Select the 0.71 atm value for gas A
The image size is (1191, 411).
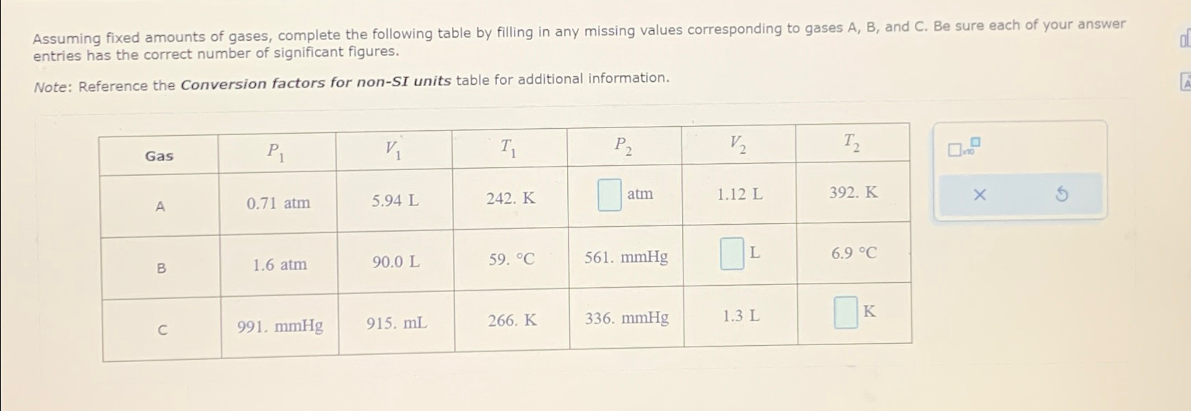click(x=279, y=202)
